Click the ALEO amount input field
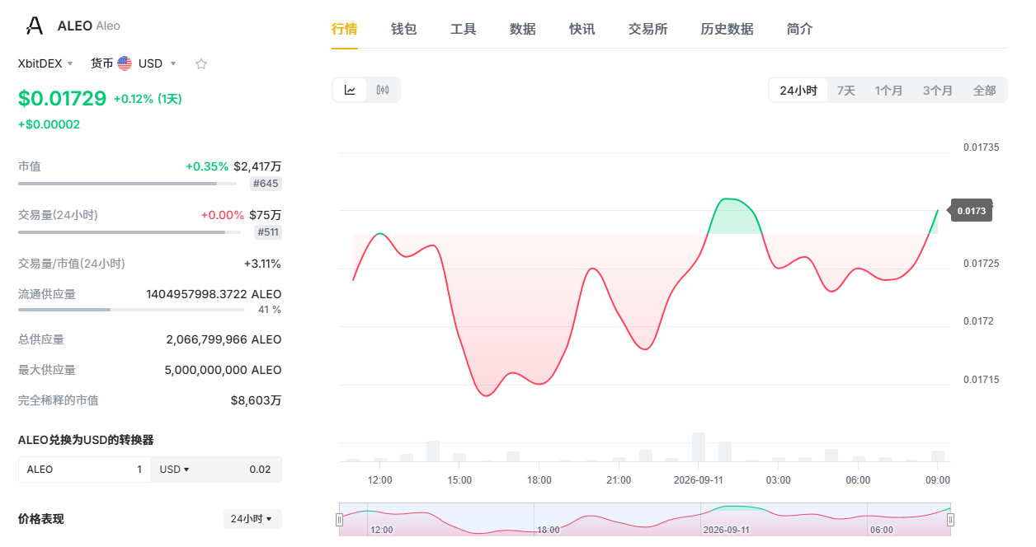 pyautogui.click(x=84, y=470)
